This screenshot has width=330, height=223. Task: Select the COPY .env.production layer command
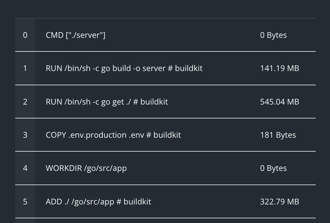click(x=113, y=135)
